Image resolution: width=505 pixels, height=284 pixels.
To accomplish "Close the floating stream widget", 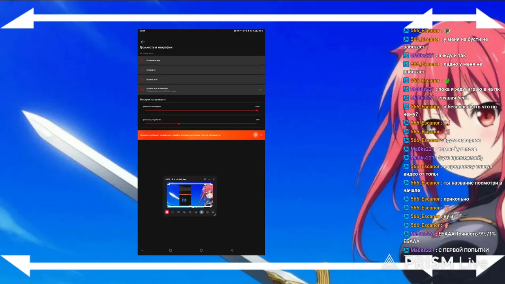I will click(x=214, y=179).
